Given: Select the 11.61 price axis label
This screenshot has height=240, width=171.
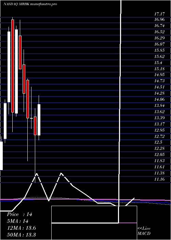Looking at the screenshot, I should tap(159, 167).
